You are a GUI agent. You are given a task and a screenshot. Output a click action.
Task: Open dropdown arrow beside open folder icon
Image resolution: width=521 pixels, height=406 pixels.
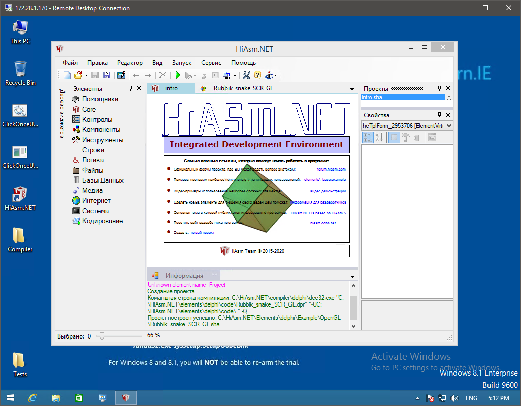(x=86, y=76)
